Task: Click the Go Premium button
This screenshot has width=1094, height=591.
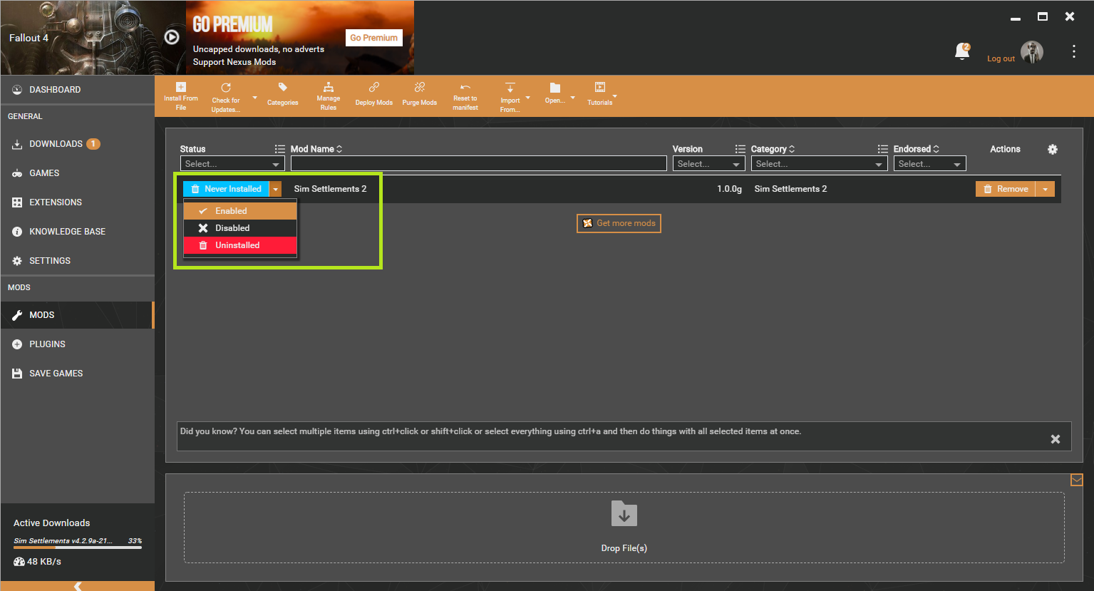Action: pyautogui.click(x=374, y=38)
